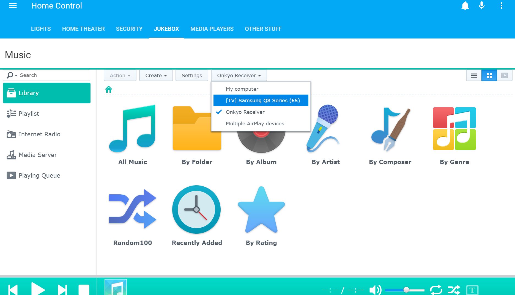Open the three-dot overflow menu

(501, 6)
